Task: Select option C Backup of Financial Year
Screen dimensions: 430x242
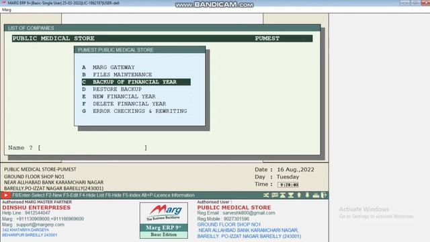Action: click(136, 82)
